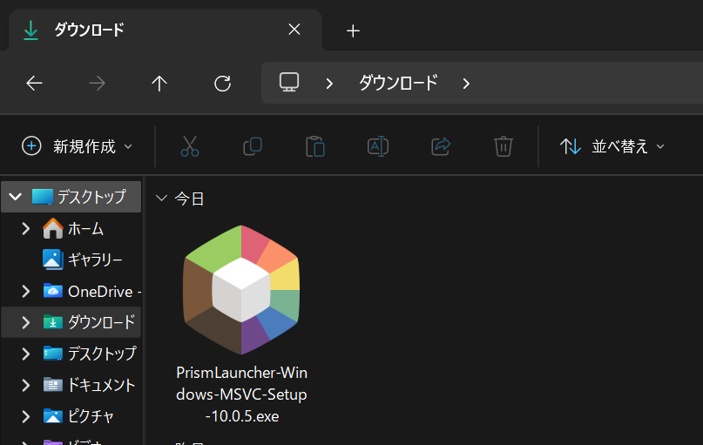The height and width of the screenshot is (445, 703).
Task: Refresh the current folder view
Action: point(222,83)
